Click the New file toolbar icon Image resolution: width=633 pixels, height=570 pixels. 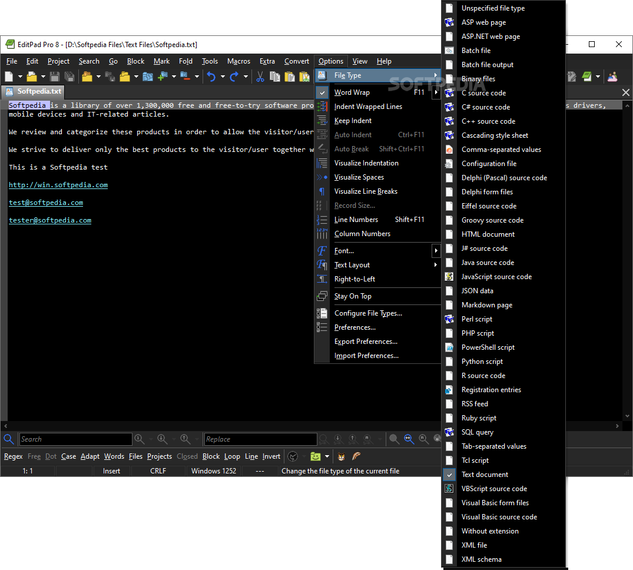[9, 77]
